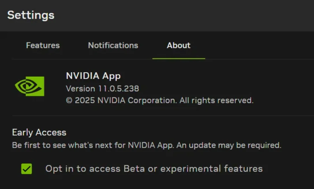Switch to the Features tab

[43, 45]
